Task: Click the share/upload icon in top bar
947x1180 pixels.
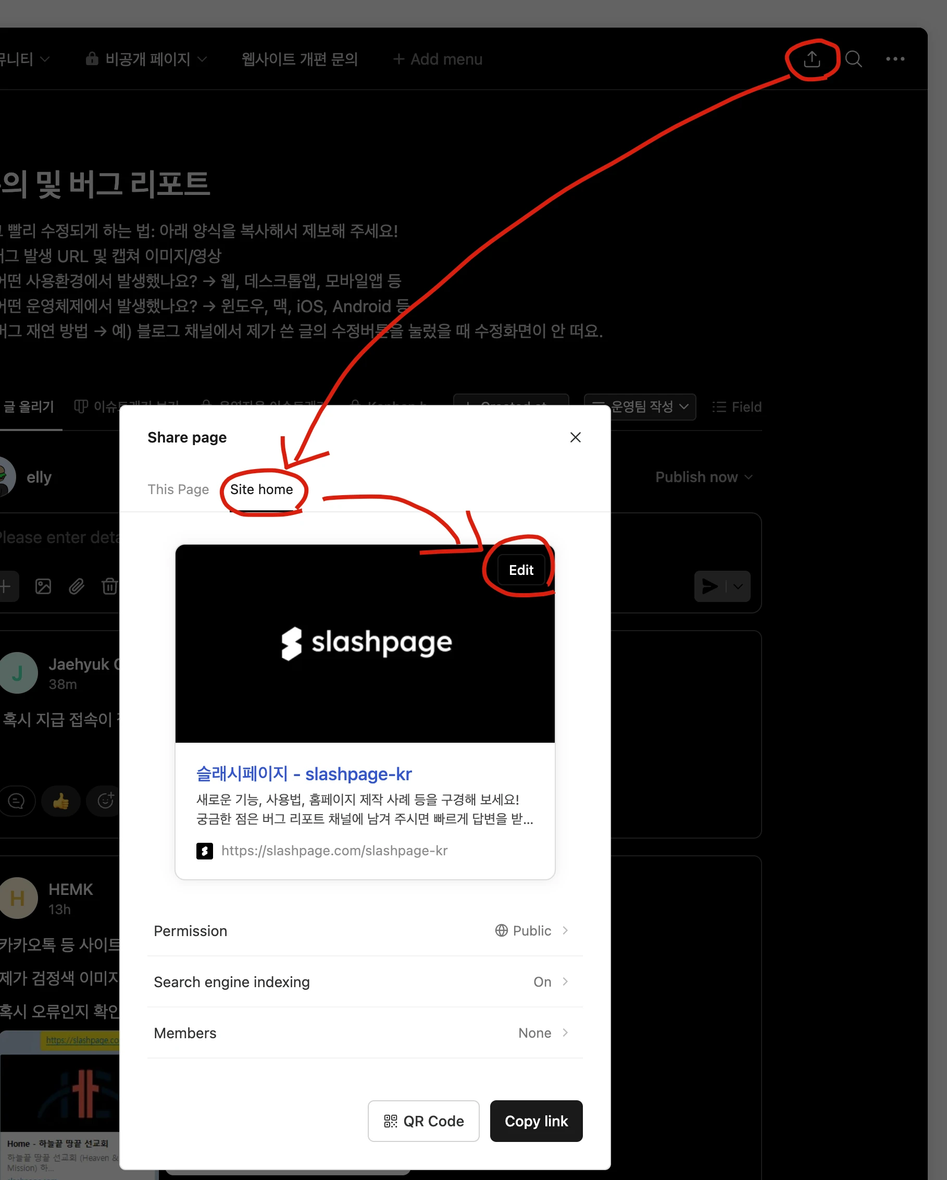Action: [x=812, y=59]
